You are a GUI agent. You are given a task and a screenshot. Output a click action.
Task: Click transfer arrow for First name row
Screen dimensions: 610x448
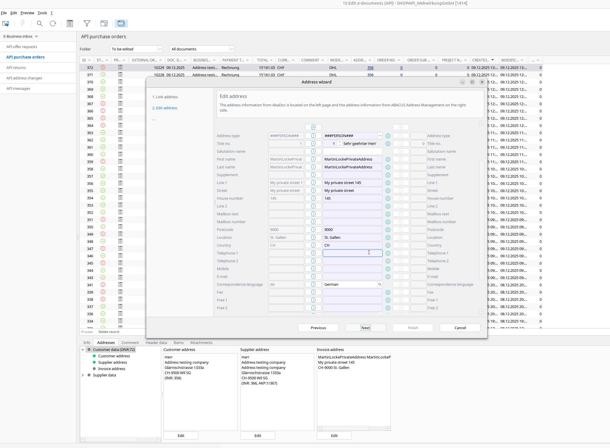point(313,159)
